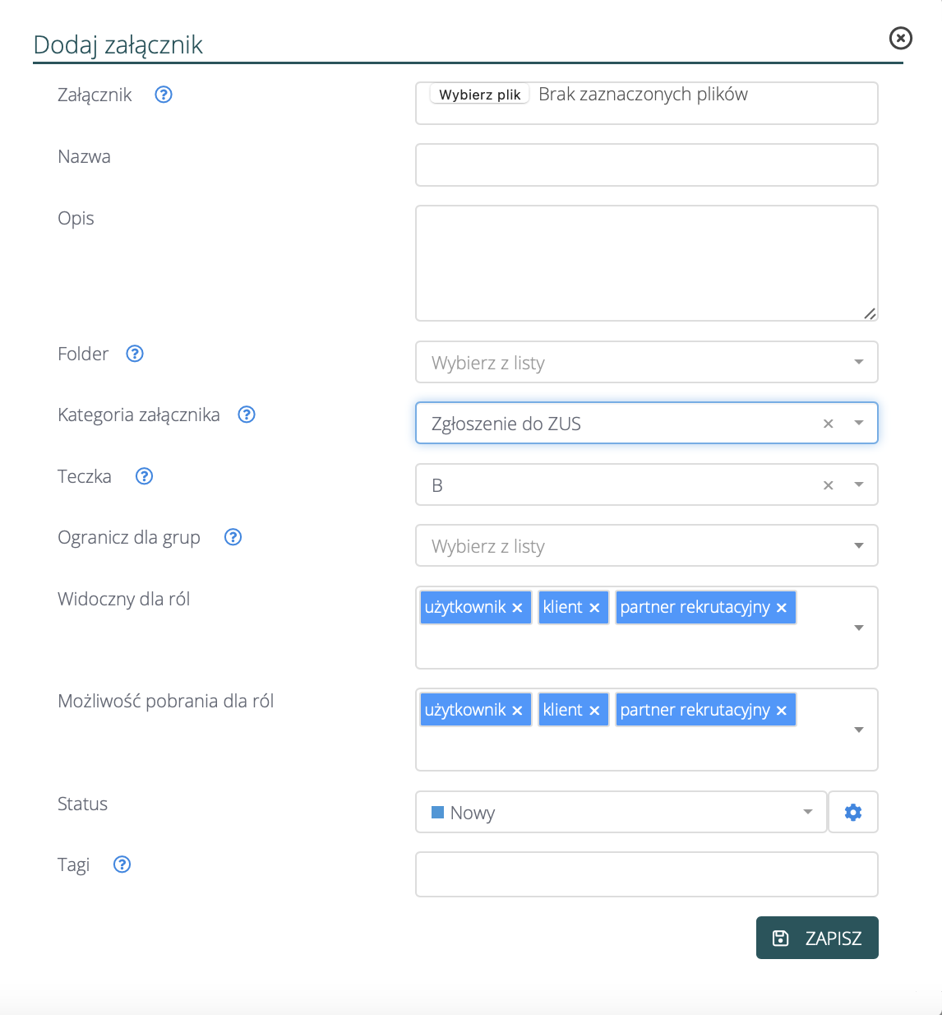Remove użytkownik from Widoczny dla ról
The height and width of the screenshot is (1015, 942).
click(518, 608)
